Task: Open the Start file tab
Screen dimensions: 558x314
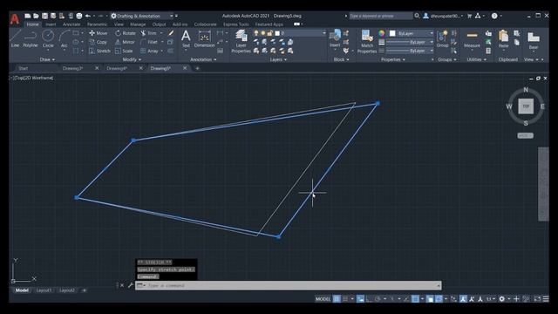Action: pos(24,68)
